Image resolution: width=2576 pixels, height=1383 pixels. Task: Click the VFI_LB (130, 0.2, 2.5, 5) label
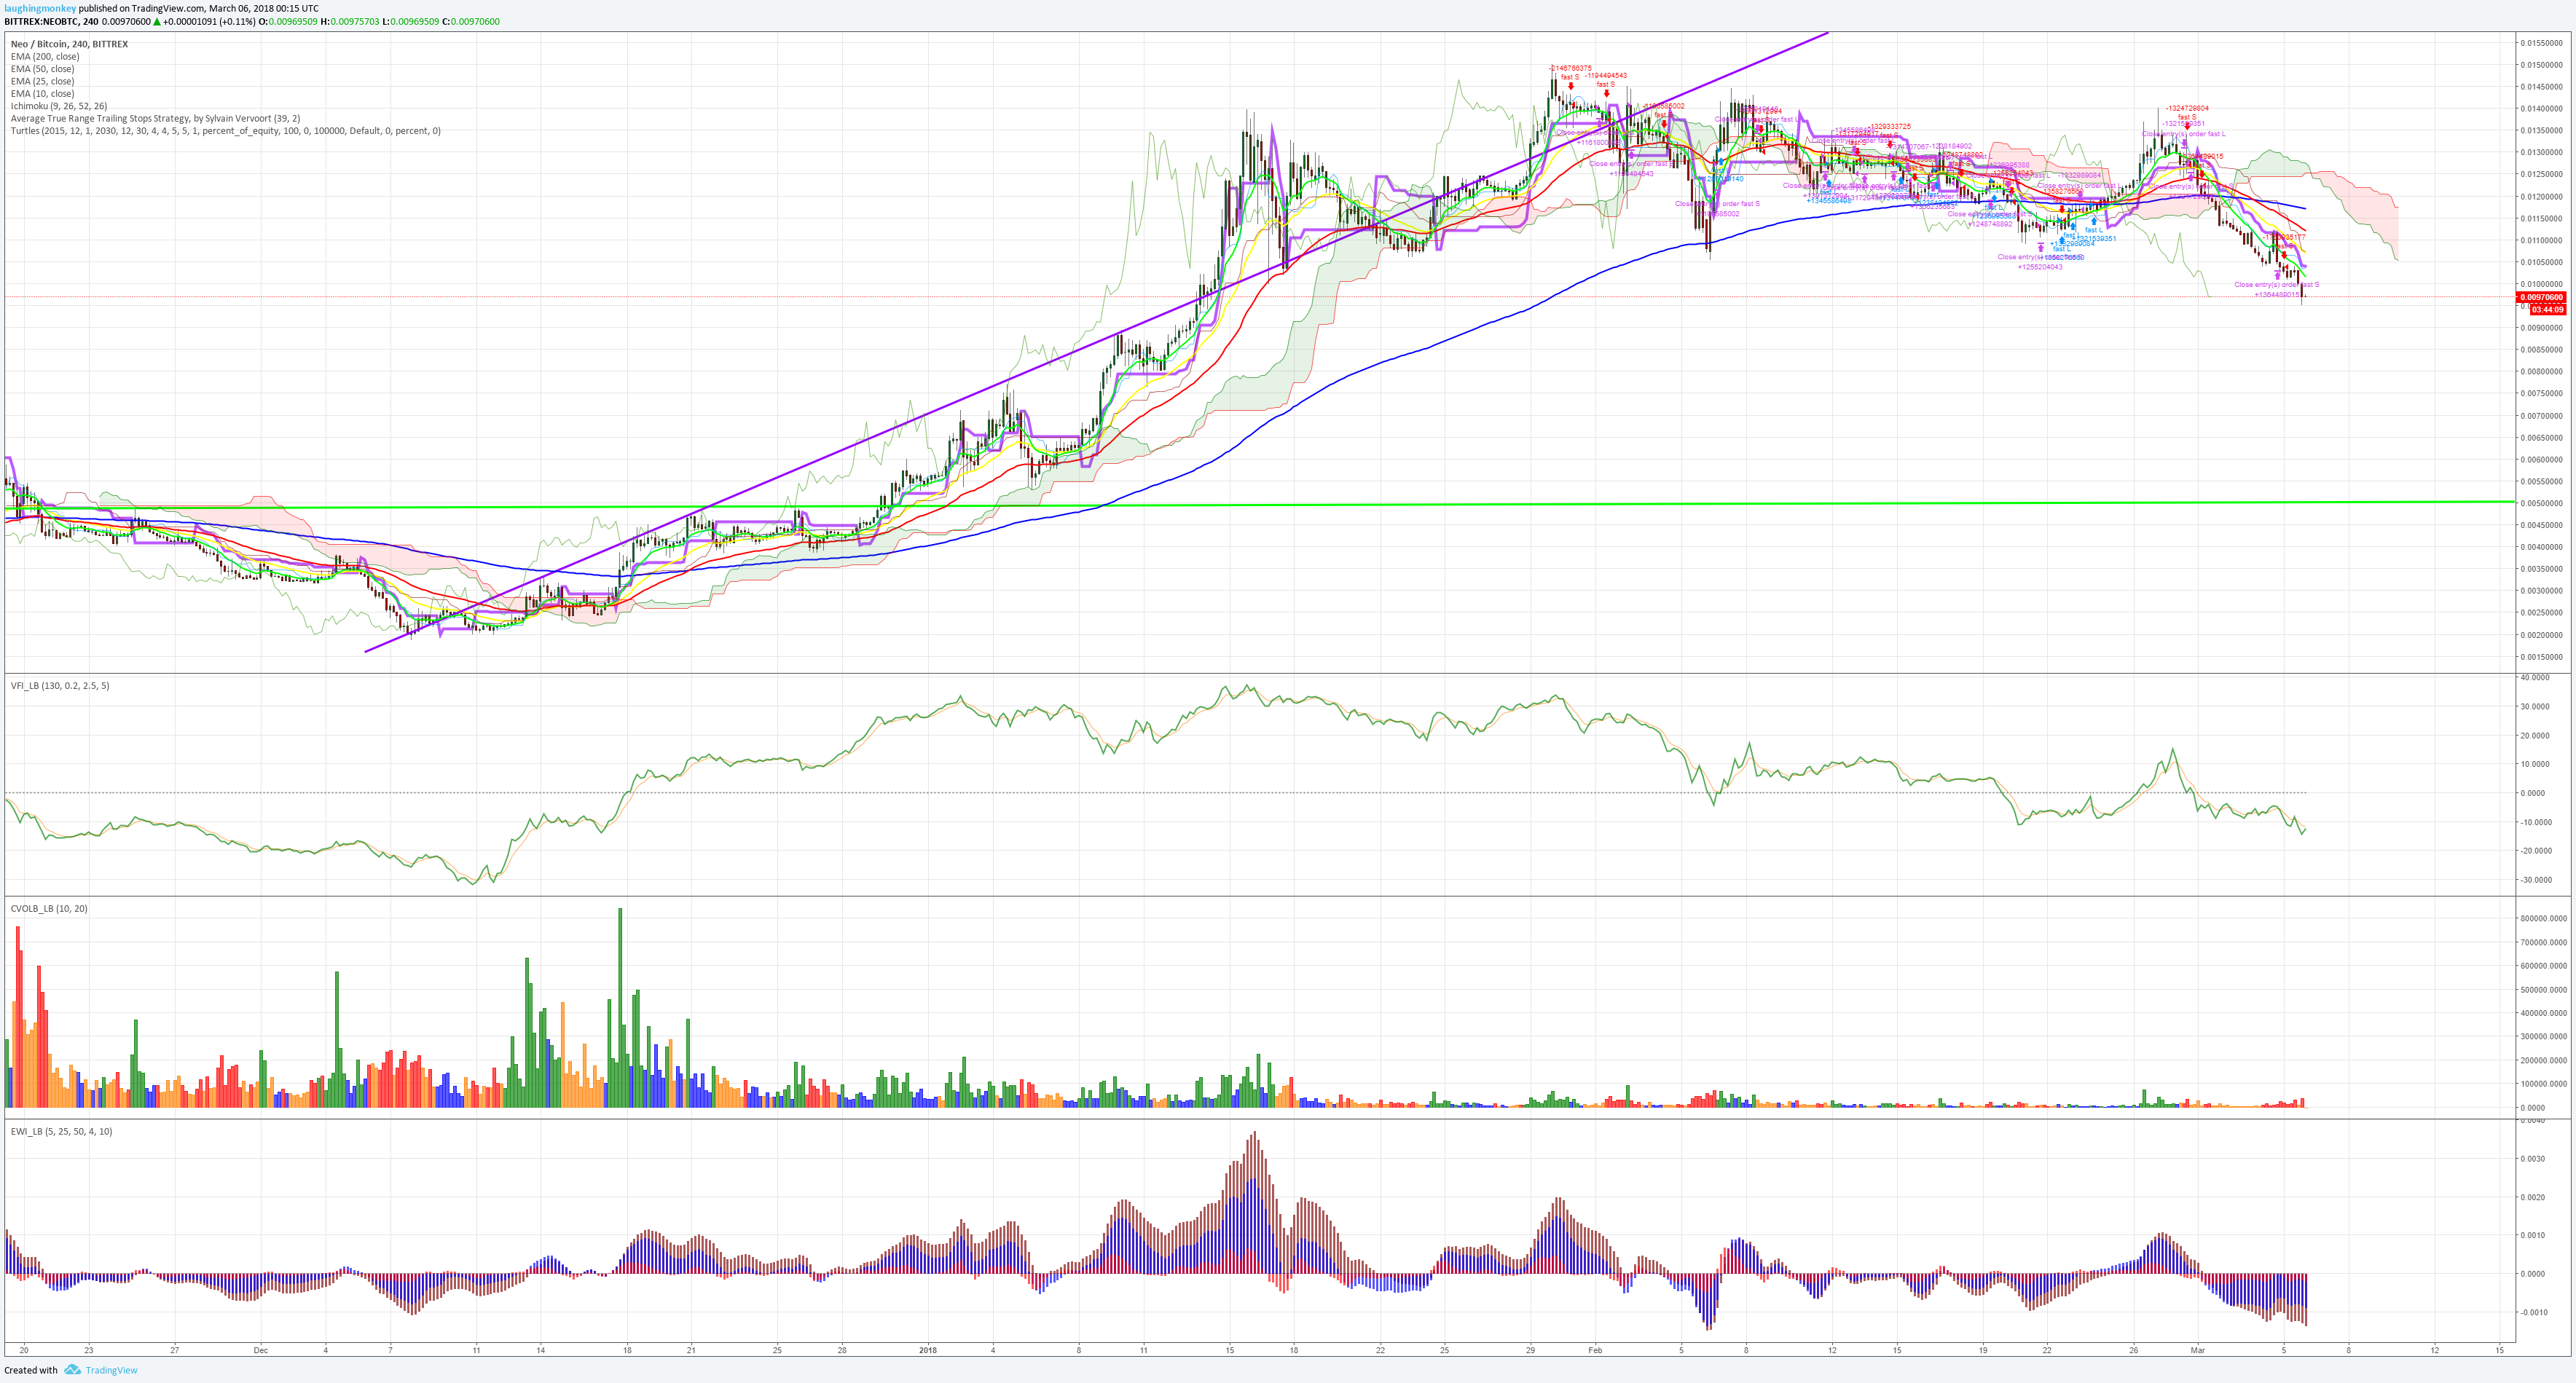(x=60, y=686)
